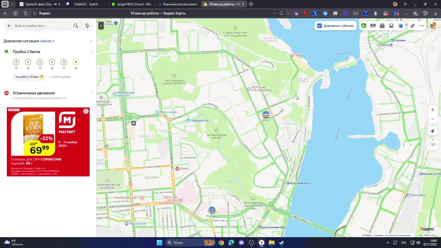Open the Магнит ad options menu

click(x=86, y=111)
